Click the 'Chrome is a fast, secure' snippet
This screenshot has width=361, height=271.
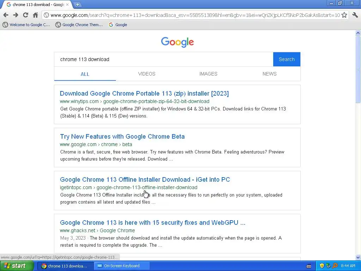click(x=172, y=156)
